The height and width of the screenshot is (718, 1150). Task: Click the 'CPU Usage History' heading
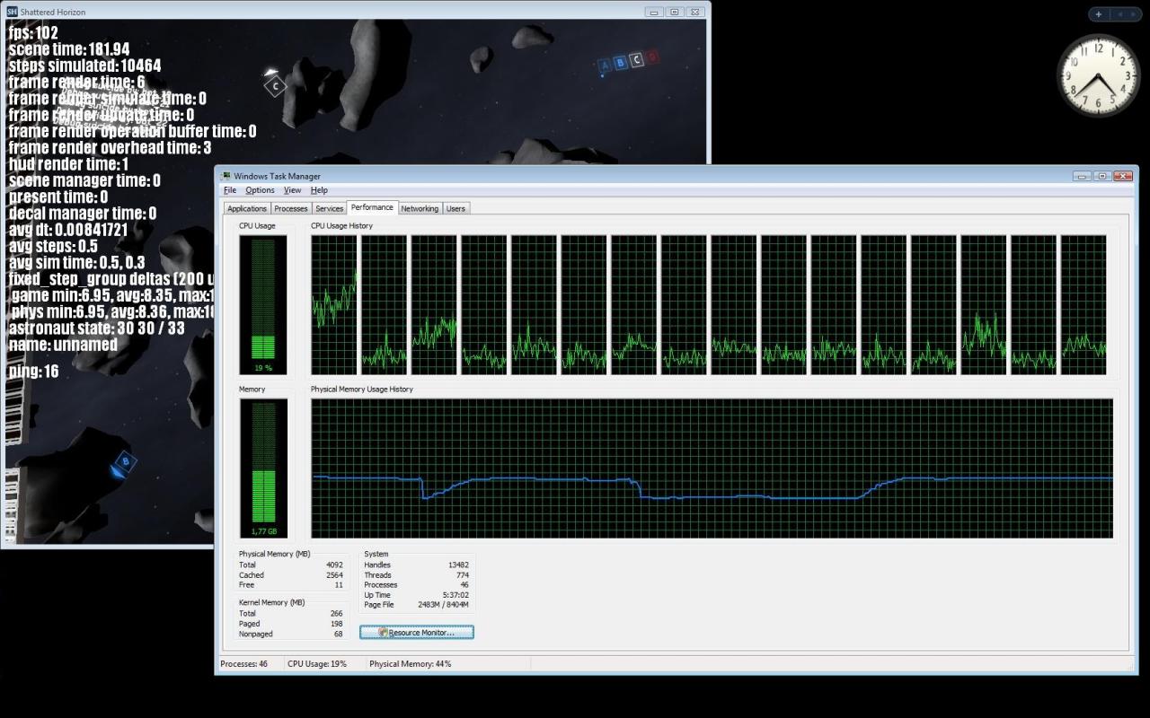pos(341,226)
